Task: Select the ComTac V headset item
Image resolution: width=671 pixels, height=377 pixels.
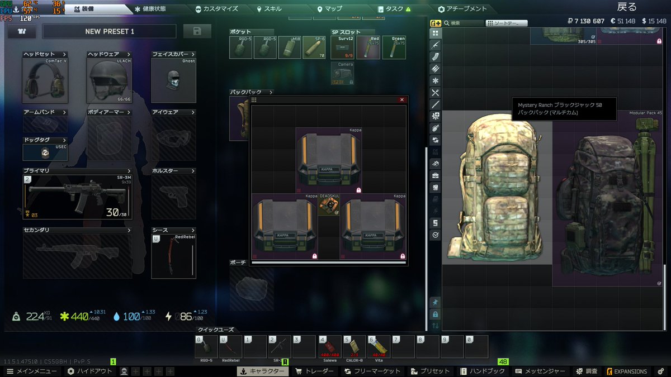Action: tap(45, 80)
